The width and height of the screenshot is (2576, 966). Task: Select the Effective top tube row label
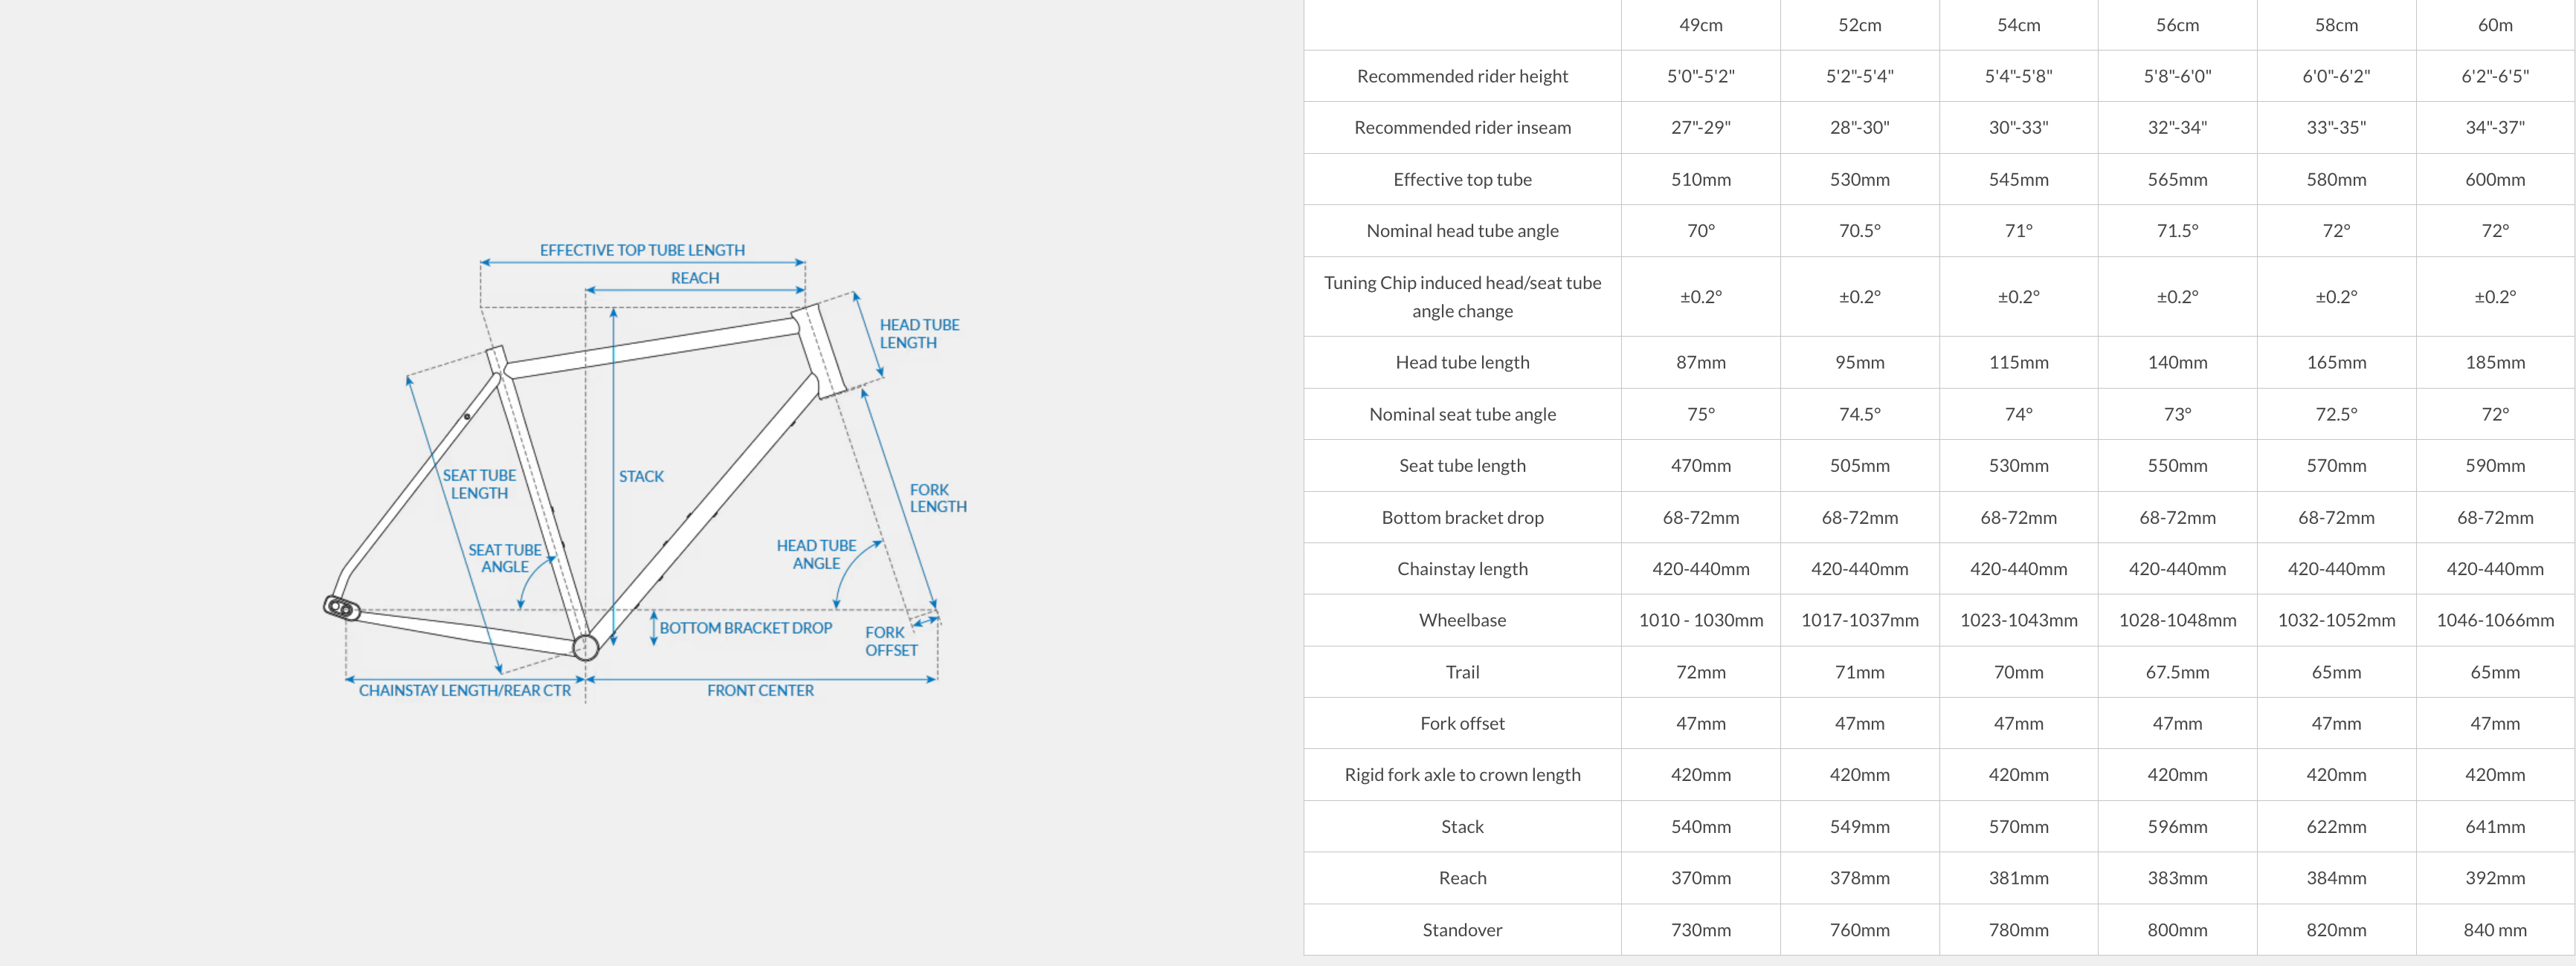point(1462,179)
